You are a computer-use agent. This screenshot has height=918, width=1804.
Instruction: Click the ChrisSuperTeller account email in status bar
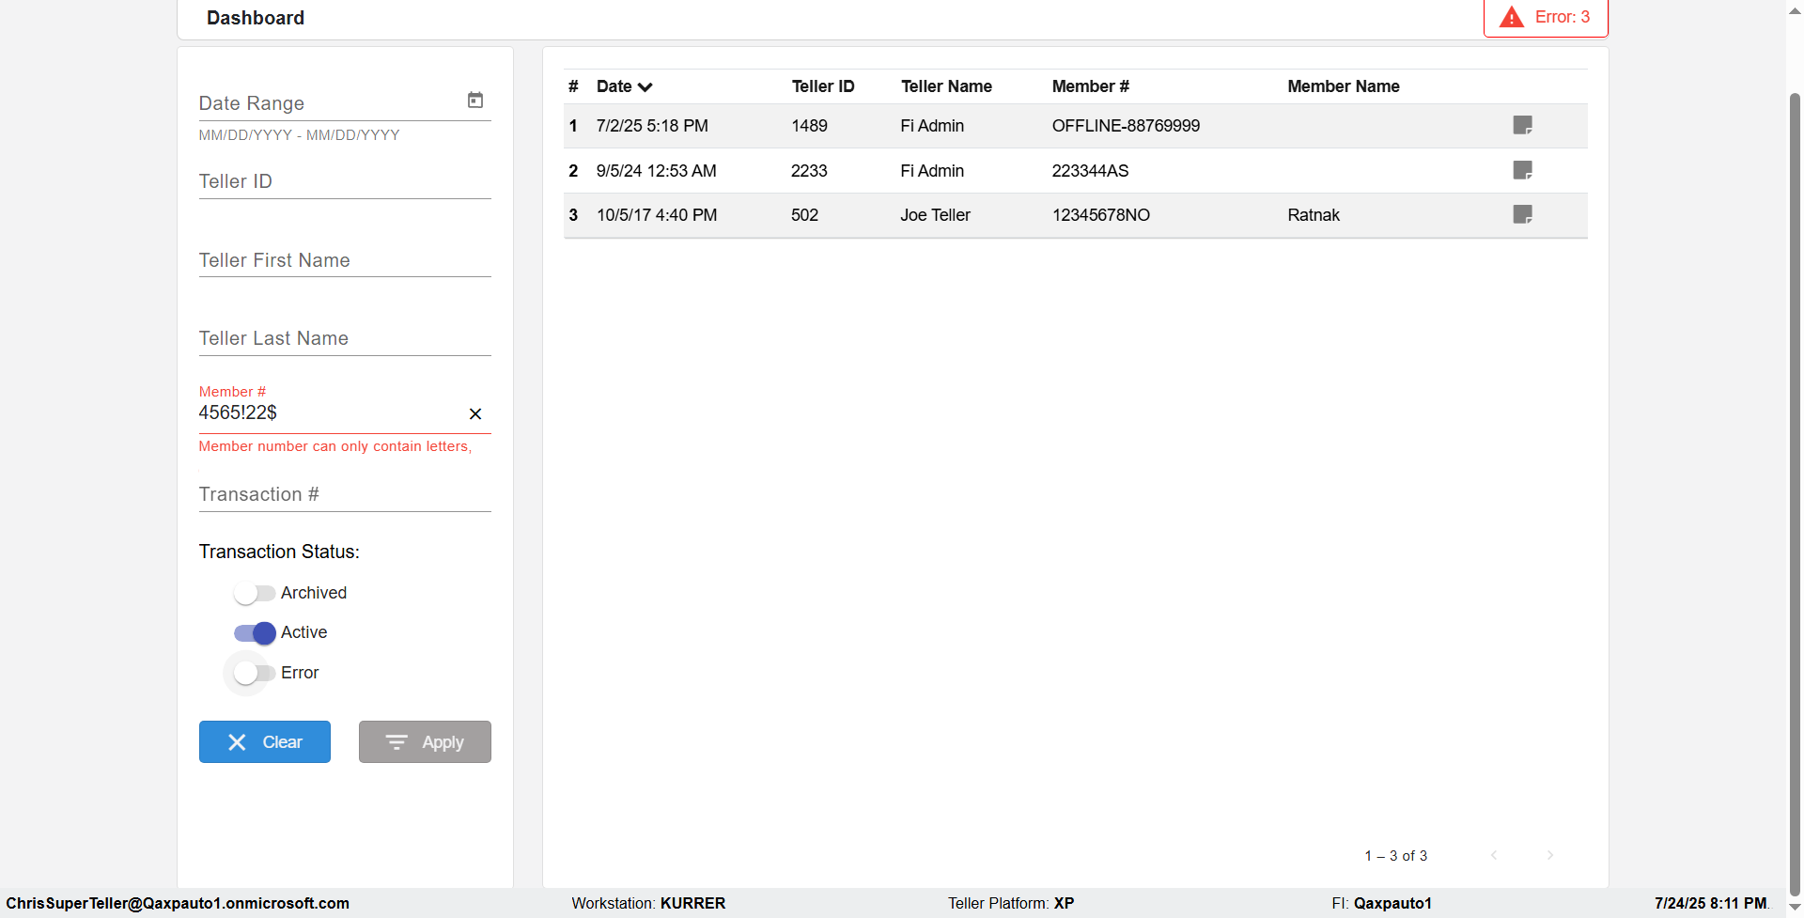point(178,903)
